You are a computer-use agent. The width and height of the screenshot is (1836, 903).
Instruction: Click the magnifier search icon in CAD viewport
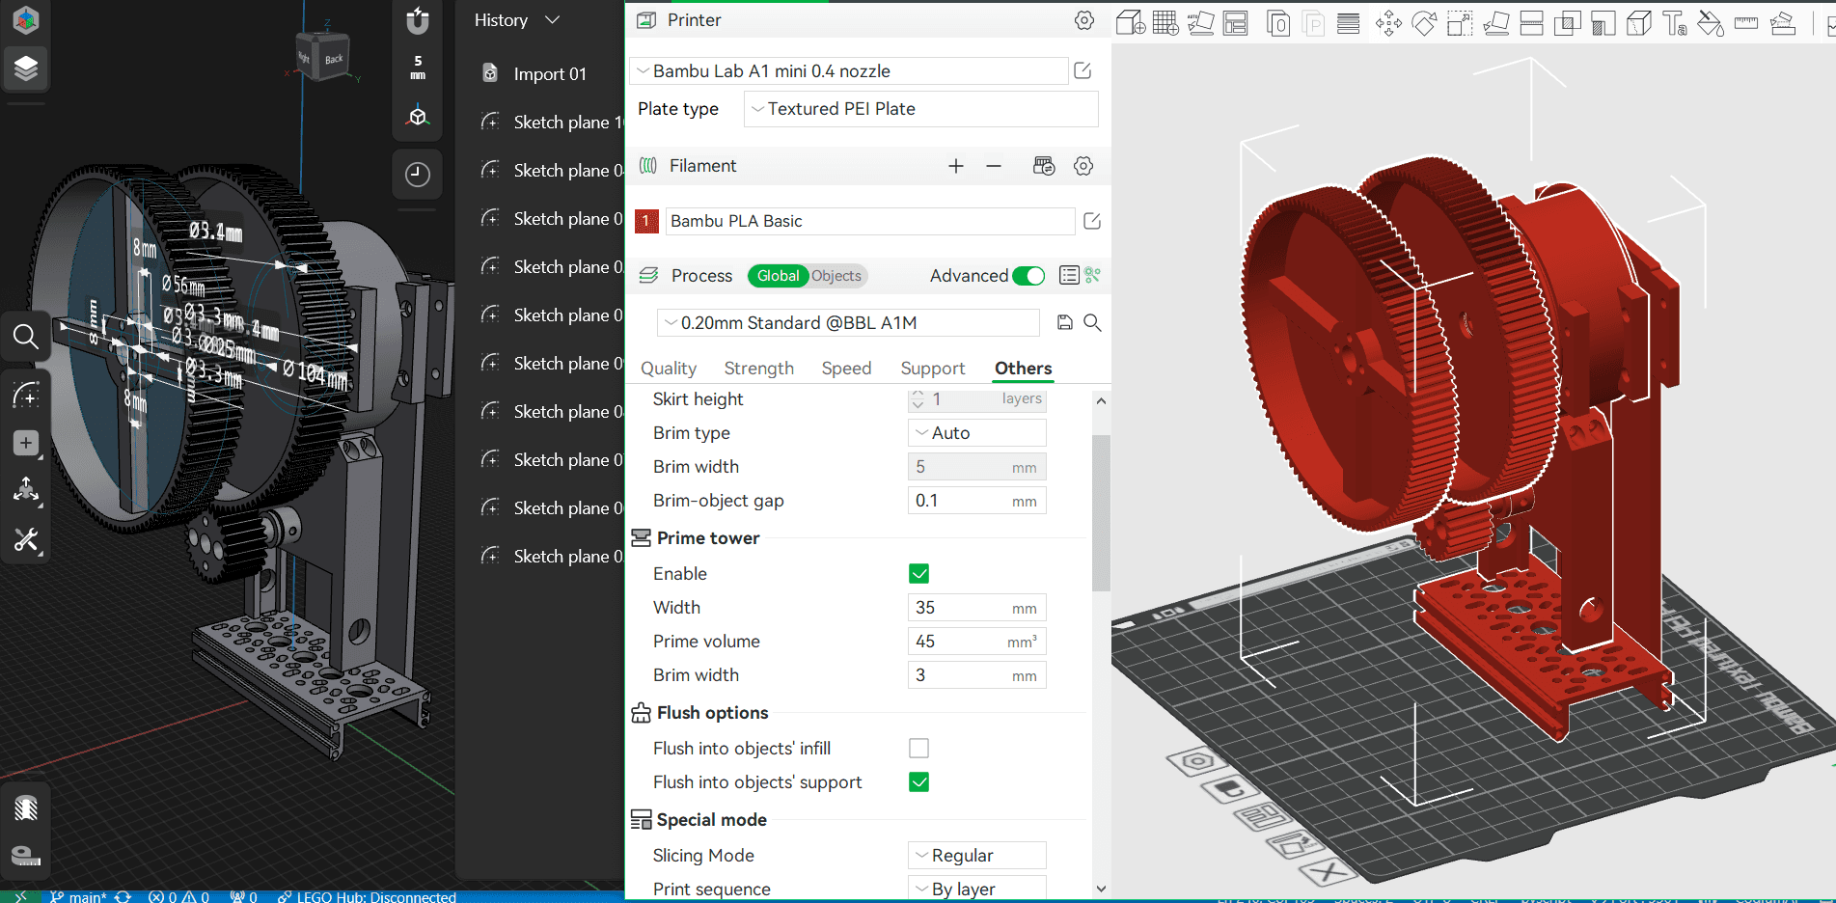26,336
